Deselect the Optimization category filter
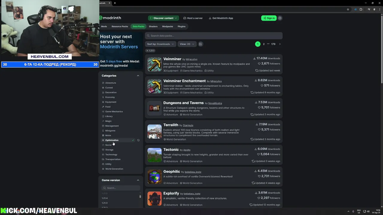 tap(118, 140)
